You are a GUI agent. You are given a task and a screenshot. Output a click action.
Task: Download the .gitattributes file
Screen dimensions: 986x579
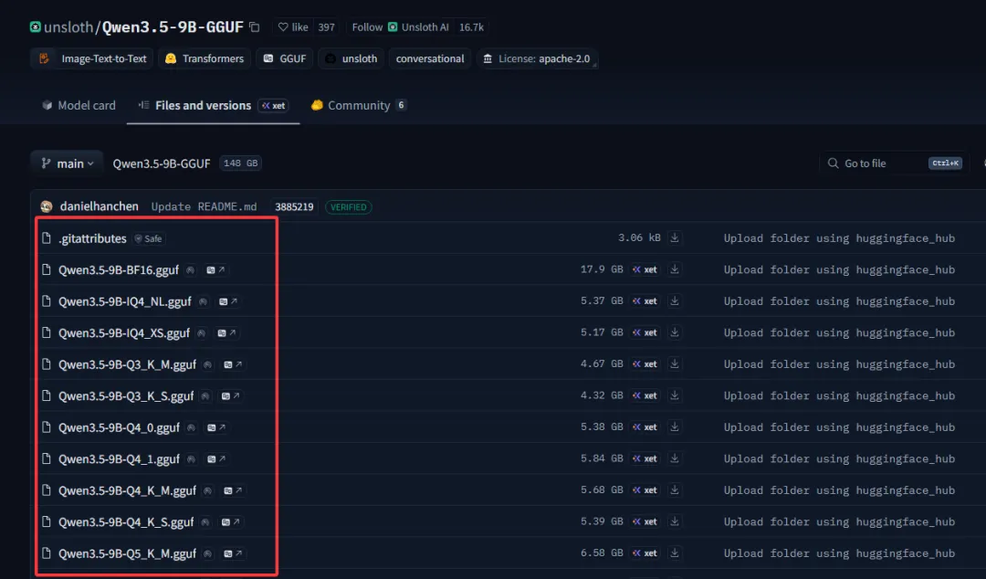(x=674, y=237)
